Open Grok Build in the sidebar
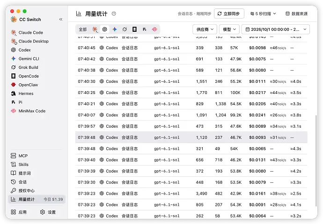323x224 pixels. pyautogui.click(x=24, y=67)
